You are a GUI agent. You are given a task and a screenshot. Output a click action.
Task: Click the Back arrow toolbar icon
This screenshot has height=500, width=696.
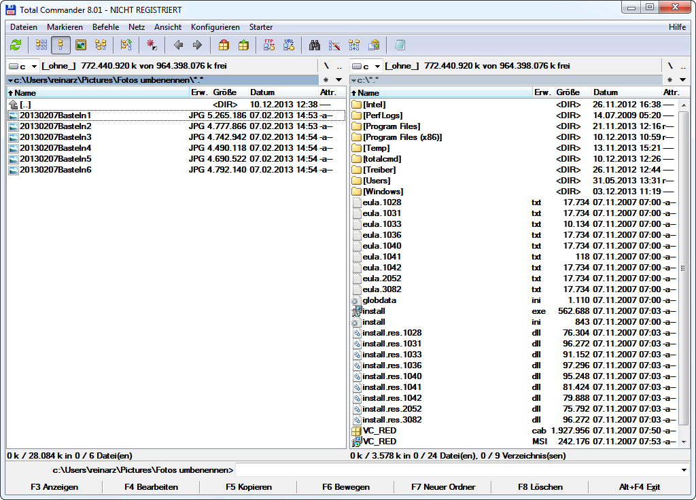pyautogui.click(x=178, y=46)
